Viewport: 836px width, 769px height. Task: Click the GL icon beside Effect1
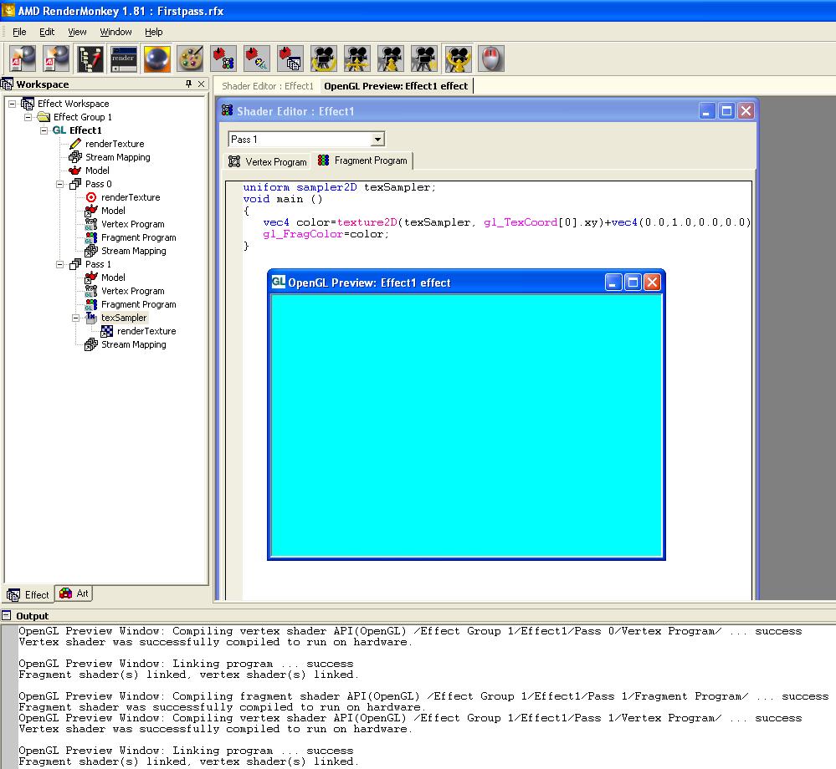(x=59, y=130)
